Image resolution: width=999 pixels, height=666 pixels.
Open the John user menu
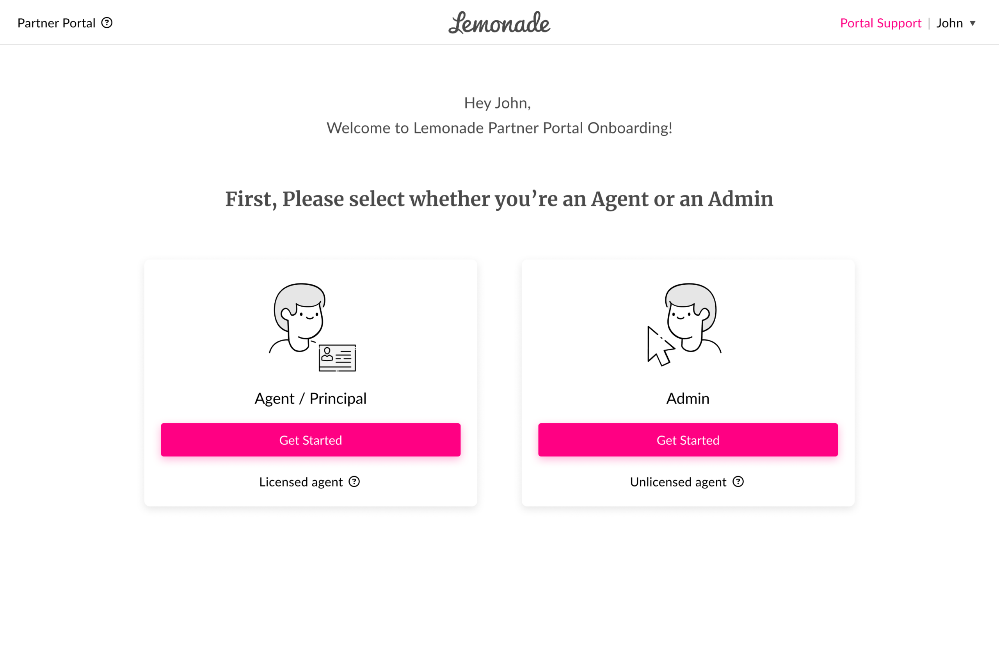coord(950,23)
